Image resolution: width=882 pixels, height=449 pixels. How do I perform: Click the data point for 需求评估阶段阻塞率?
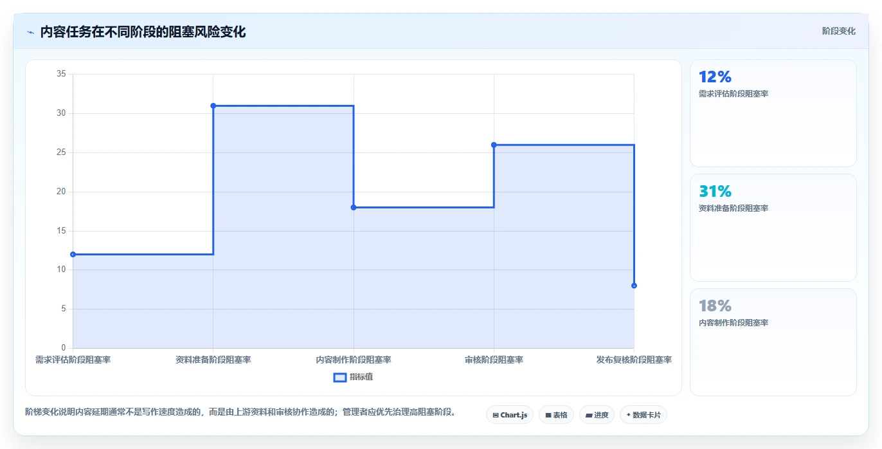coord(73,254)
